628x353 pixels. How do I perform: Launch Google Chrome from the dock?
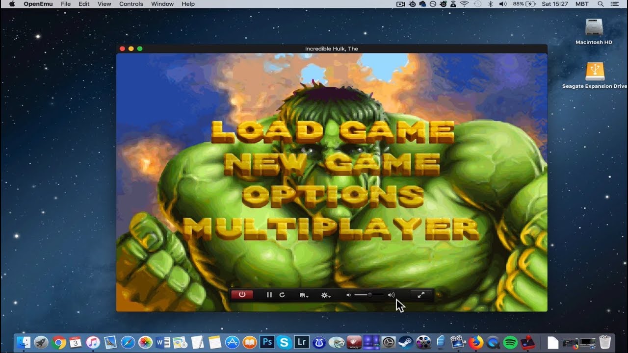tap(59, 342)
